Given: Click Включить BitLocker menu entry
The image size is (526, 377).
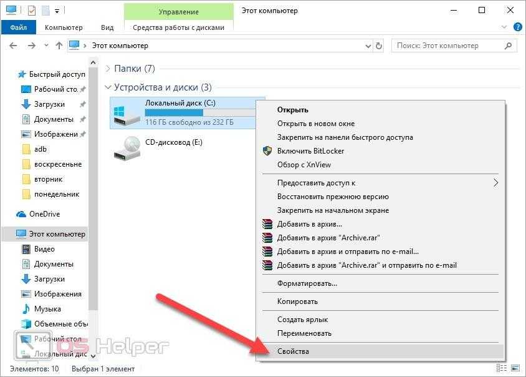Looking at the screenshot, I should click(310, 151).
